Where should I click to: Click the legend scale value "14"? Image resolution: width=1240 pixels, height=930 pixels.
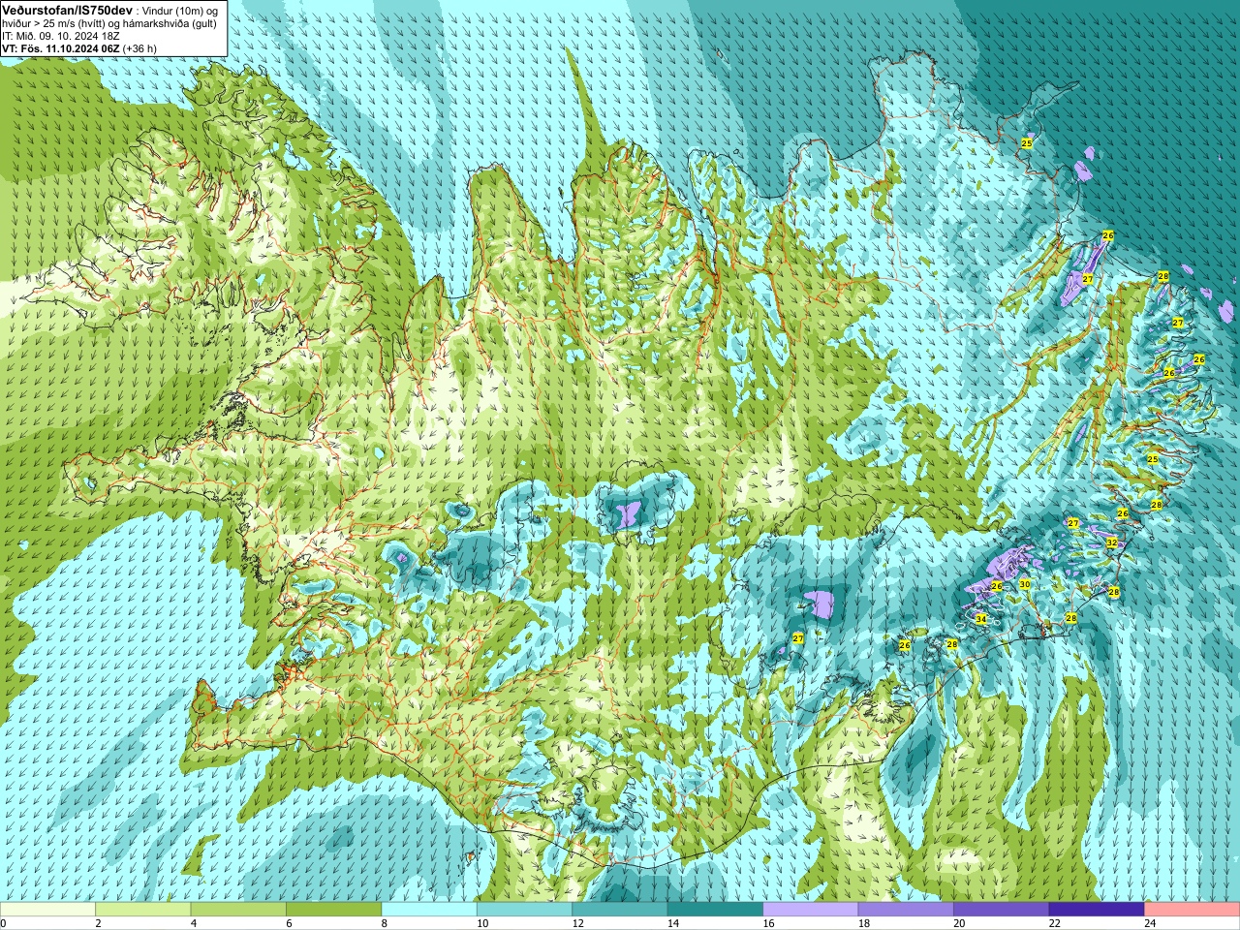click(x=672, y=923)
